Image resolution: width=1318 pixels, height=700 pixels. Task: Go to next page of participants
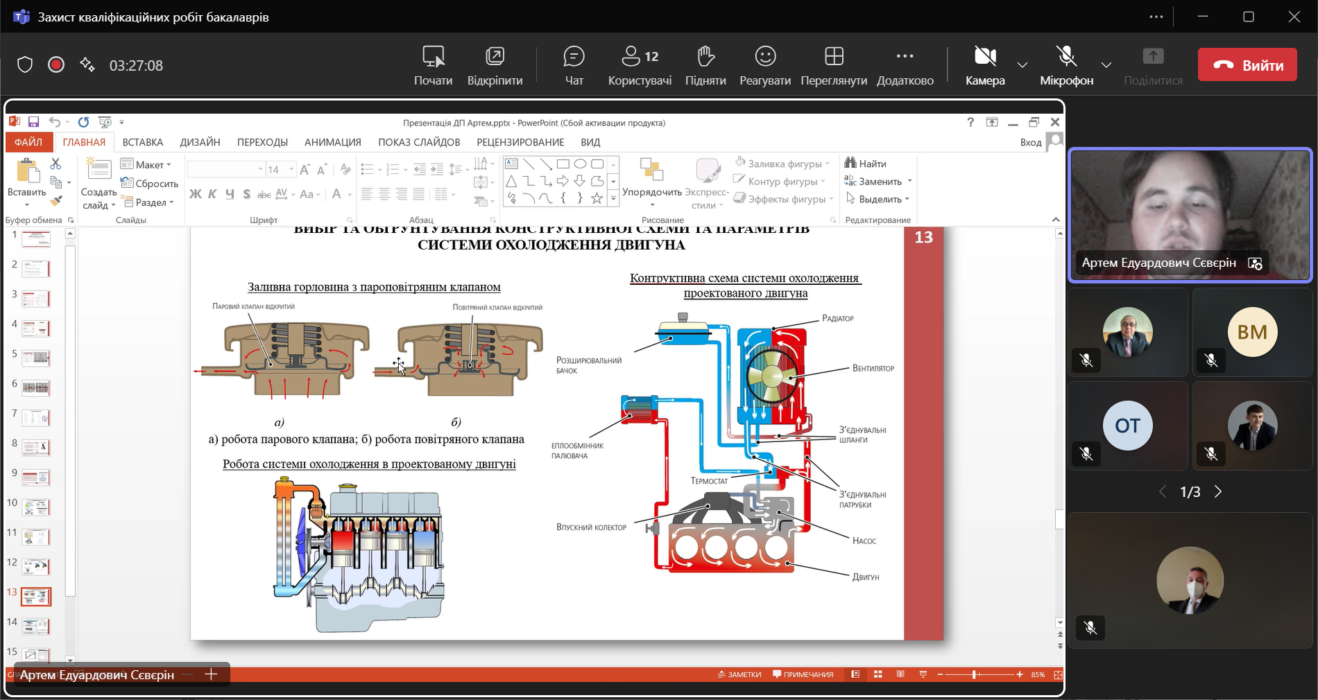1218,492
